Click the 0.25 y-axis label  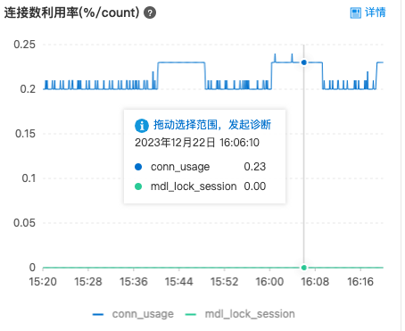click(24, 45)
